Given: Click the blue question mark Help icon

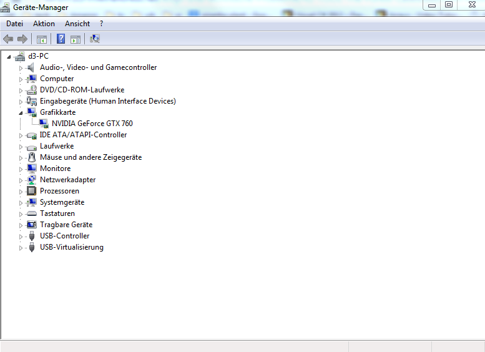Looking at the screenshot, I should click(61, 39).
